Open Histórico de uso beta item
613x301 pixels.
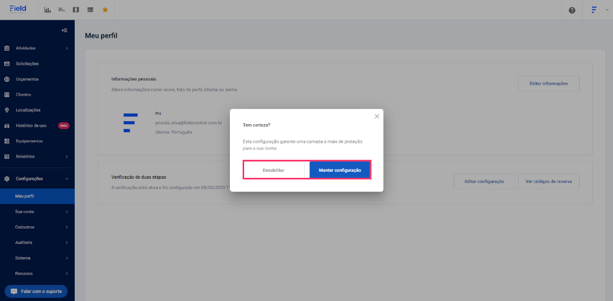[37, 125]
